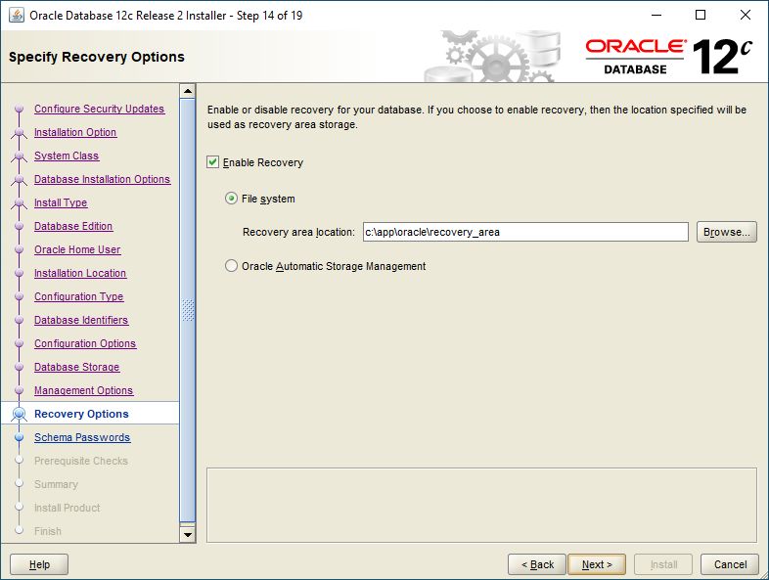769x580 pixels.
Task: Click the step-list vertical scrollbar thumb
Action: pos(188,310)
